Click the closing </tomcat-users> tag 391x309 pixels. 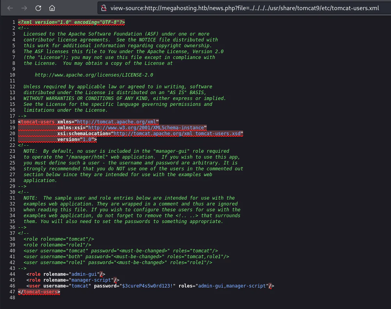coord(39,292)
